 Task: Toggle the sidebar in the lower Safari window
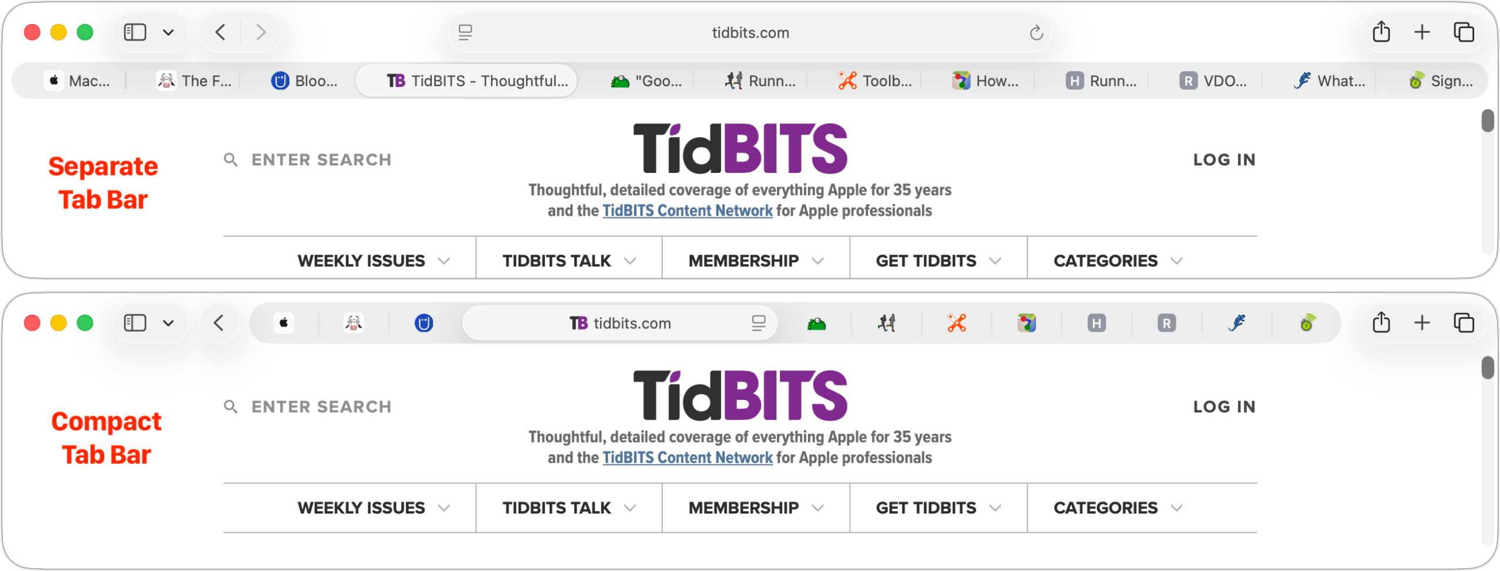(135, 323)
